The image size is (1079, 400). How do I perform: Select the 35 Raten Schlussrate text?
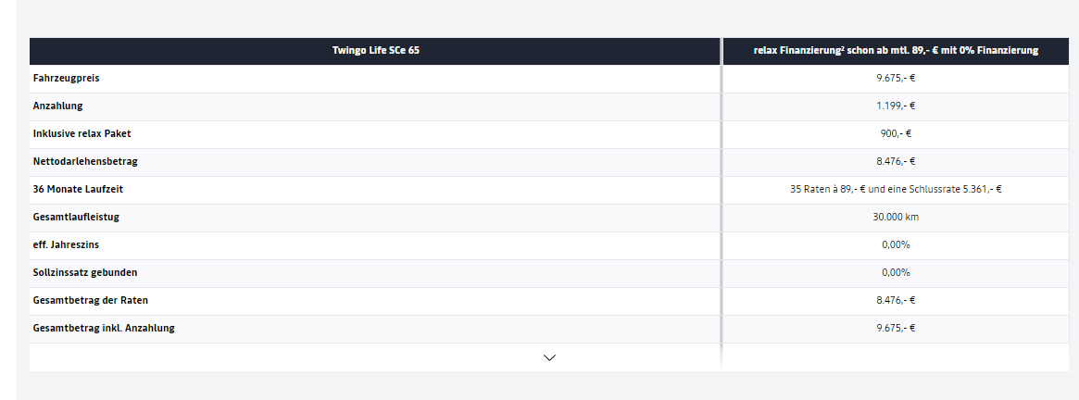click(896, 189)
